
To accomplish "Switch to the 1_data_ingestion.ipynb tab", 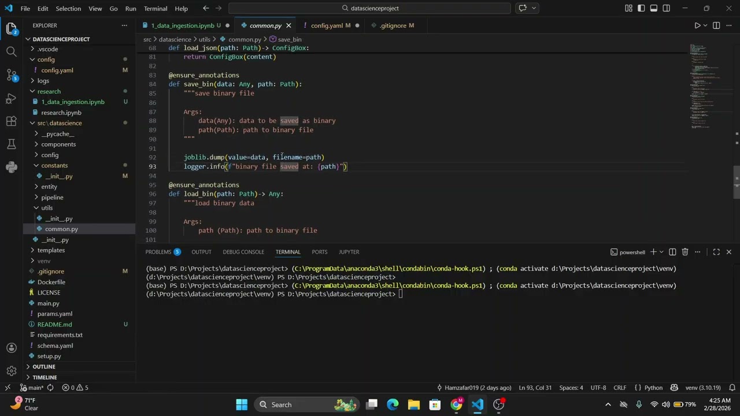I will (x=182, y=25).
